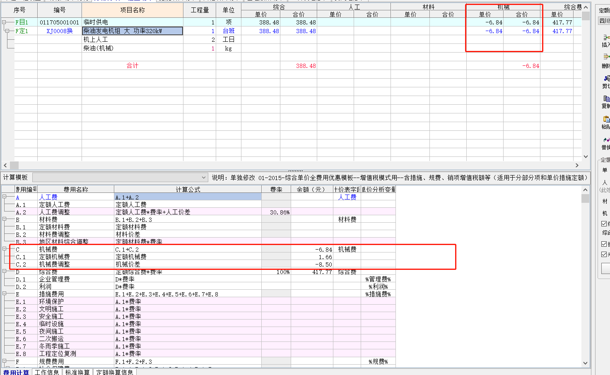The image size is (610, 375).
Task: Click the 1.66 amount cell
Action: coord(312,257)
